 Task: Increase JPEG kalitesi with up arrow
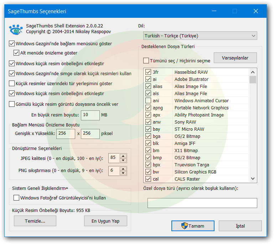(123, 156)
